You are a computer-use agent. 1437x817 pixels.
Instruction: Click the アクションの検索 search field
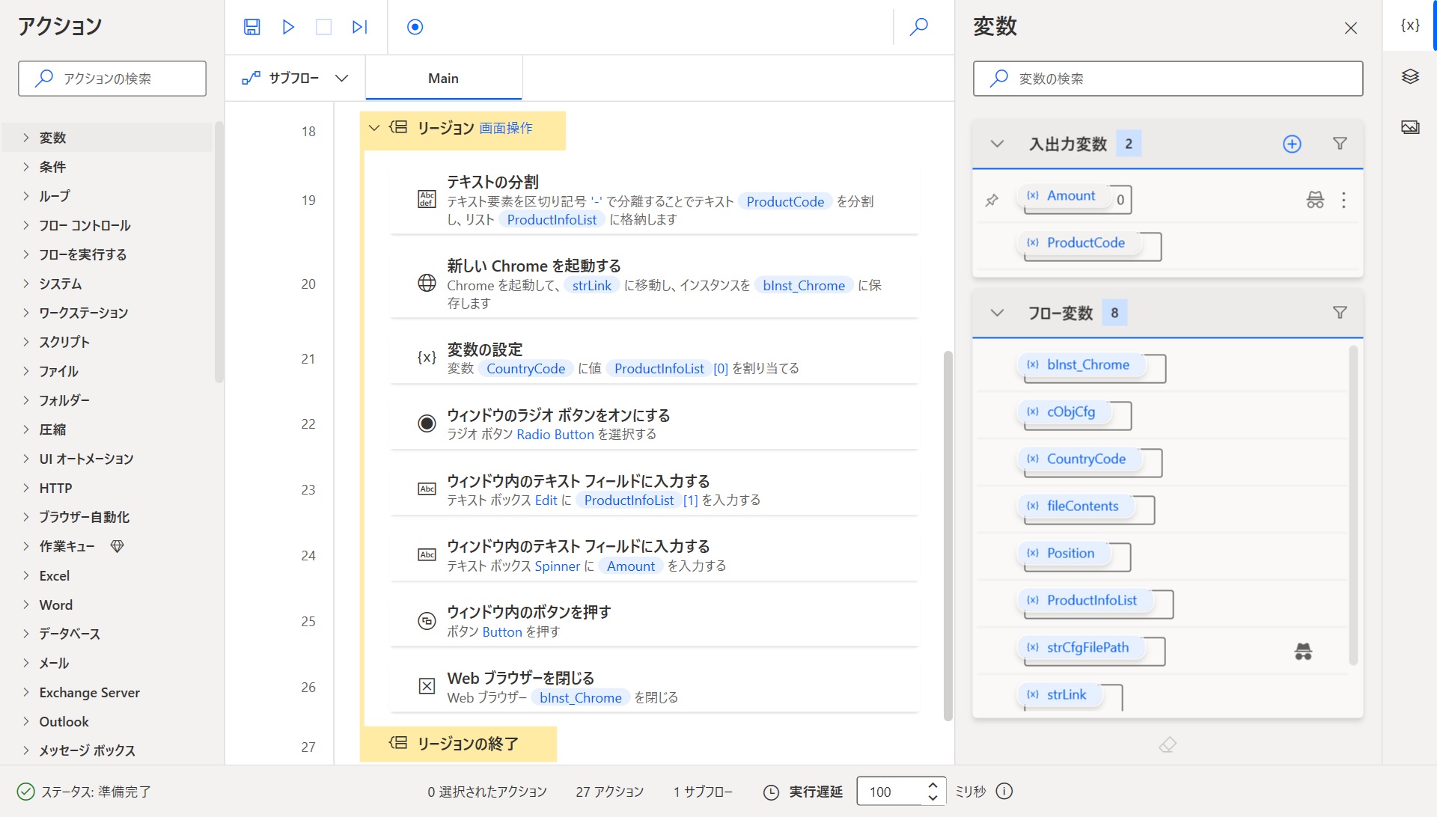point(112,79)
